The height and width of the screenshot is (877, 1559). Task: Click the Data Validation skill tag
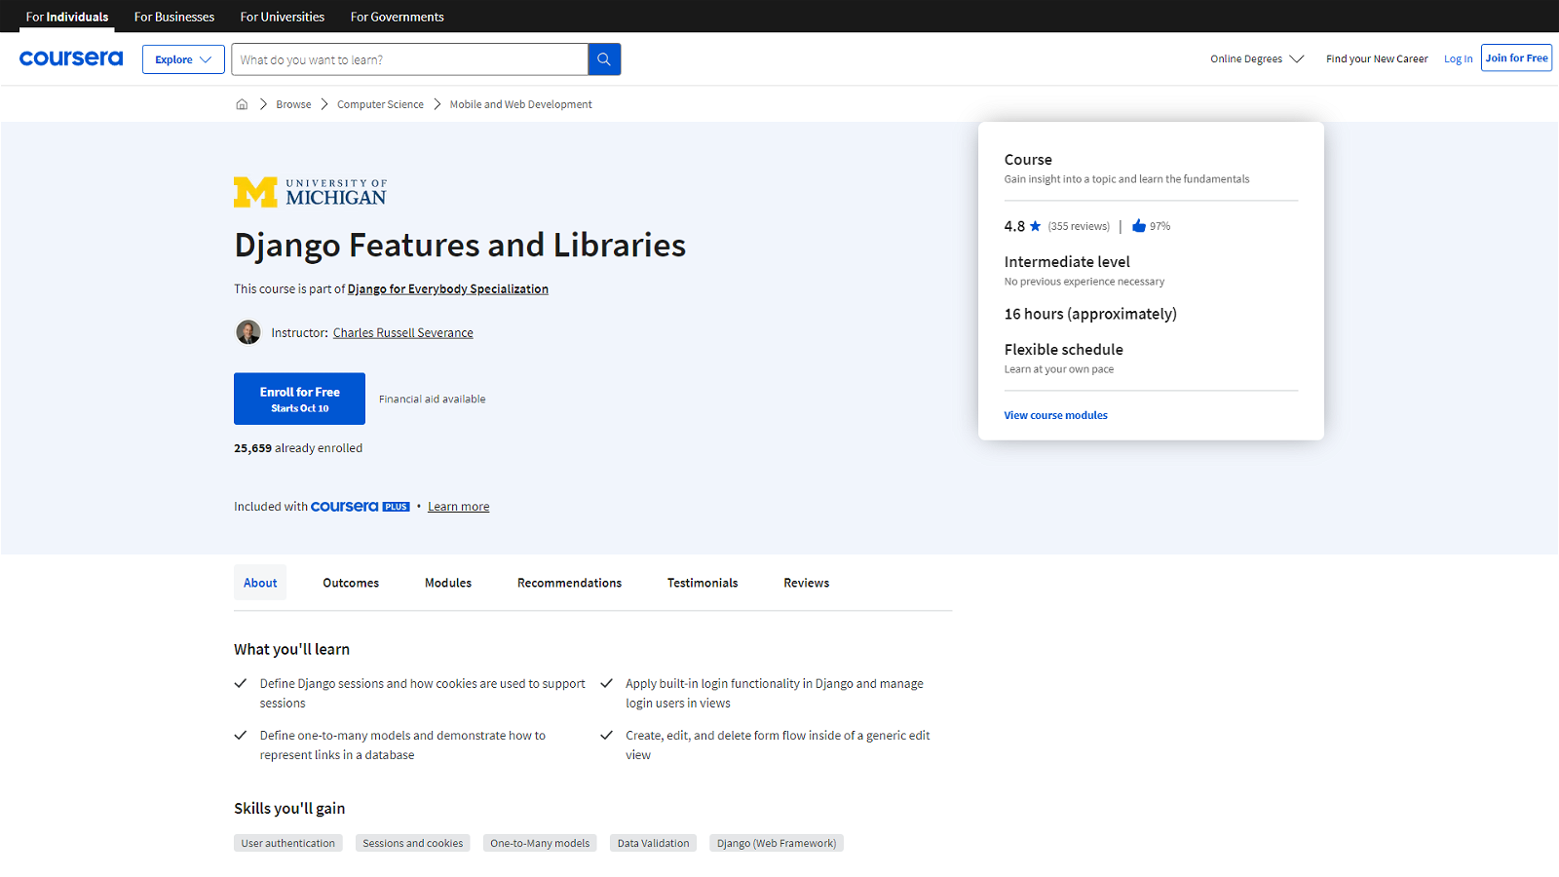653,843
